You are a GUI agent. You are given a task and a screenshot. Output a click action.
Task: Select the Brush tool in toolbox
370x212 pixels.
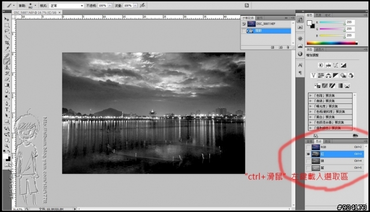pos(7,62)
